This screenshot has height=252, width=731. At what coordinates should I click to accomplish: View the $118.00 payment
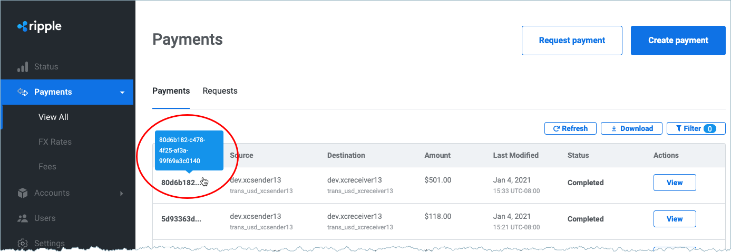click(x=675, y=219)
